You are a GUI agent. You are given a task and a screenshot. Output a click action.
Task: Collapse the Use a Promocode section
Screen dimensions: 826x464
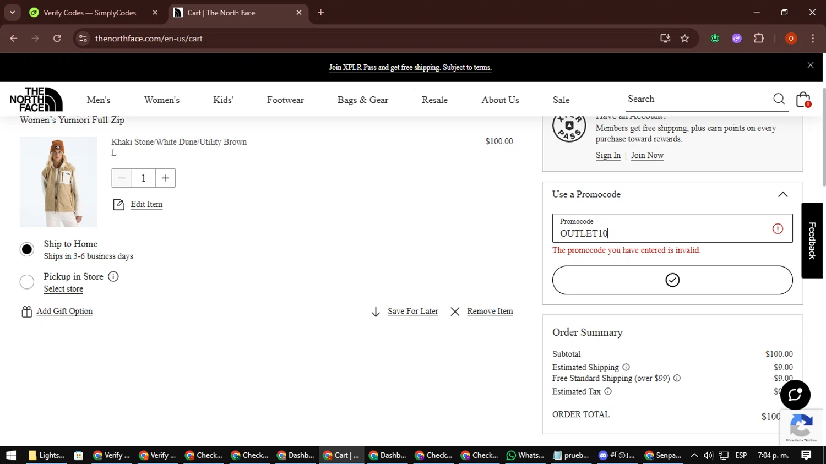pyautogui.click(x=782, y=194)
